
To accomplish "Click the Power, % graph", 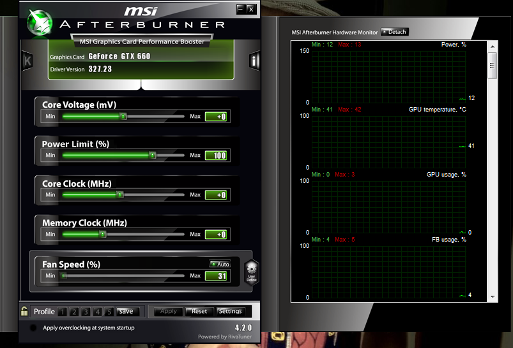I will click(x=388, y=77).
